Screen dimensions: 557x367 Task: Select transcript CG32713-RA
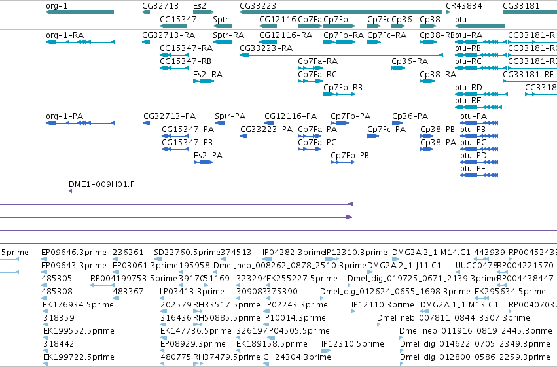[x=146, y=42]
